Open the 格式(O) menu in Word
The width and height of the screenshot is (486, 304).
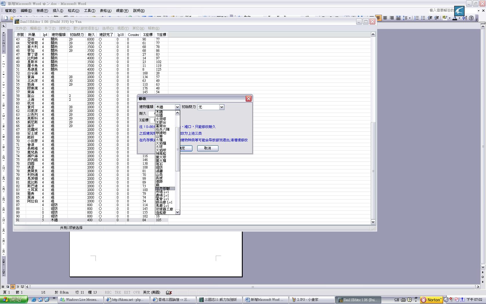point(73,11)
